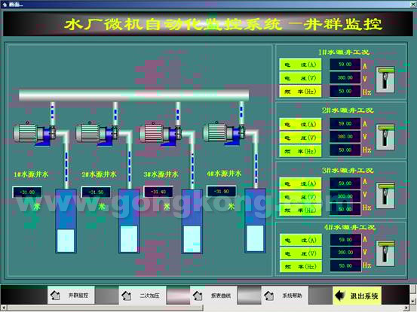
Task: Select the 2# well pump motor icon
Action: 97,132
